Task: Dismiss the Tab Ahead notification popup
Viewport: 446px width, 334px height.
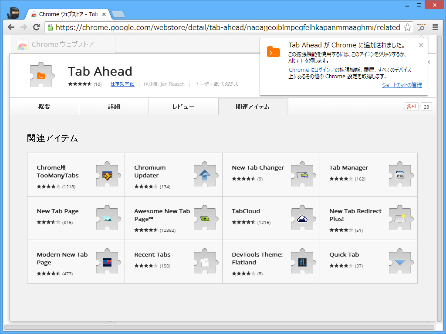Action: tap(421, 45)
